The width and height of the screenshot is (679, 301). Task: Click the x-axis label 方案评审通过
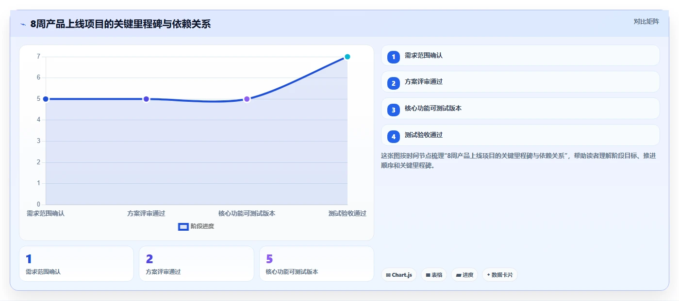tap(146, 213)
